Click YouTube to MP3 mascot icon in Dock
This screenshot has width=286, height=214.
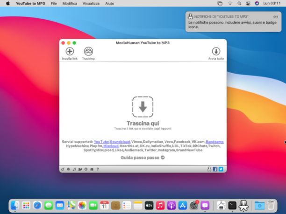tap(243, 206)
